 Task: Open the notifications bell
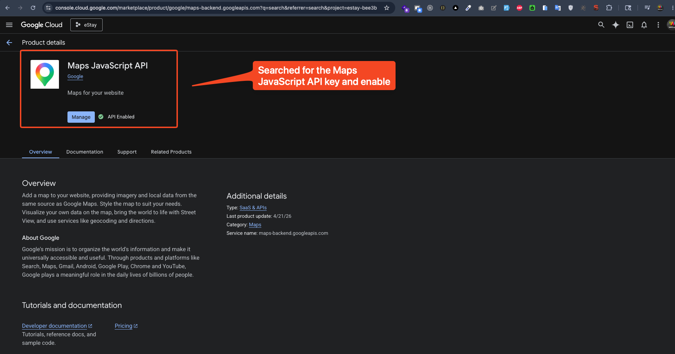[644, 25]
